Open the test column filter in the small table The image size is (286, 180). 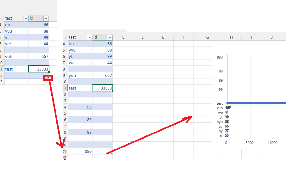(x=26, y=18)
